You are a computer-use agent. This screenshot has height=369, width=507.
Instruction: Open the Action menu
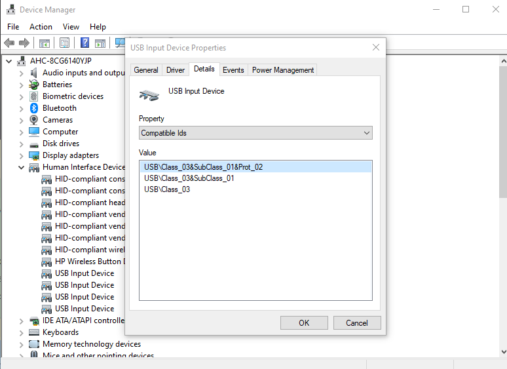tap(41, 27)
